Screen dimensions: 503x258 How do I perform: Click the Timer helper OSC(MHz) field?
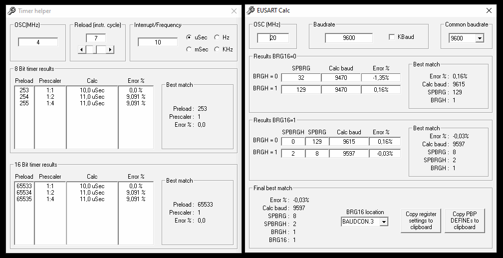pyautogui.click(x=38, y=42)
